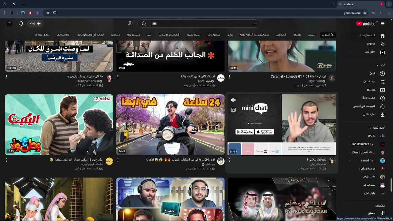Select the 'ألعاب فيديو' gaming chip

pos(281,35)
